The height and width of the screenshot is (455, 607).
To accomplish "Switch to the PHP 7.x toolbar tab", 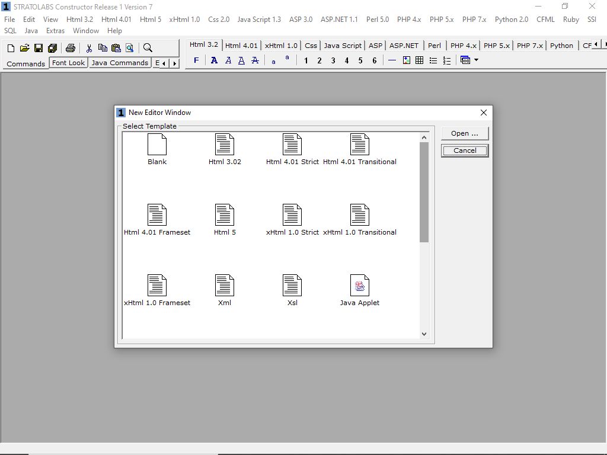I will point(529,46).
